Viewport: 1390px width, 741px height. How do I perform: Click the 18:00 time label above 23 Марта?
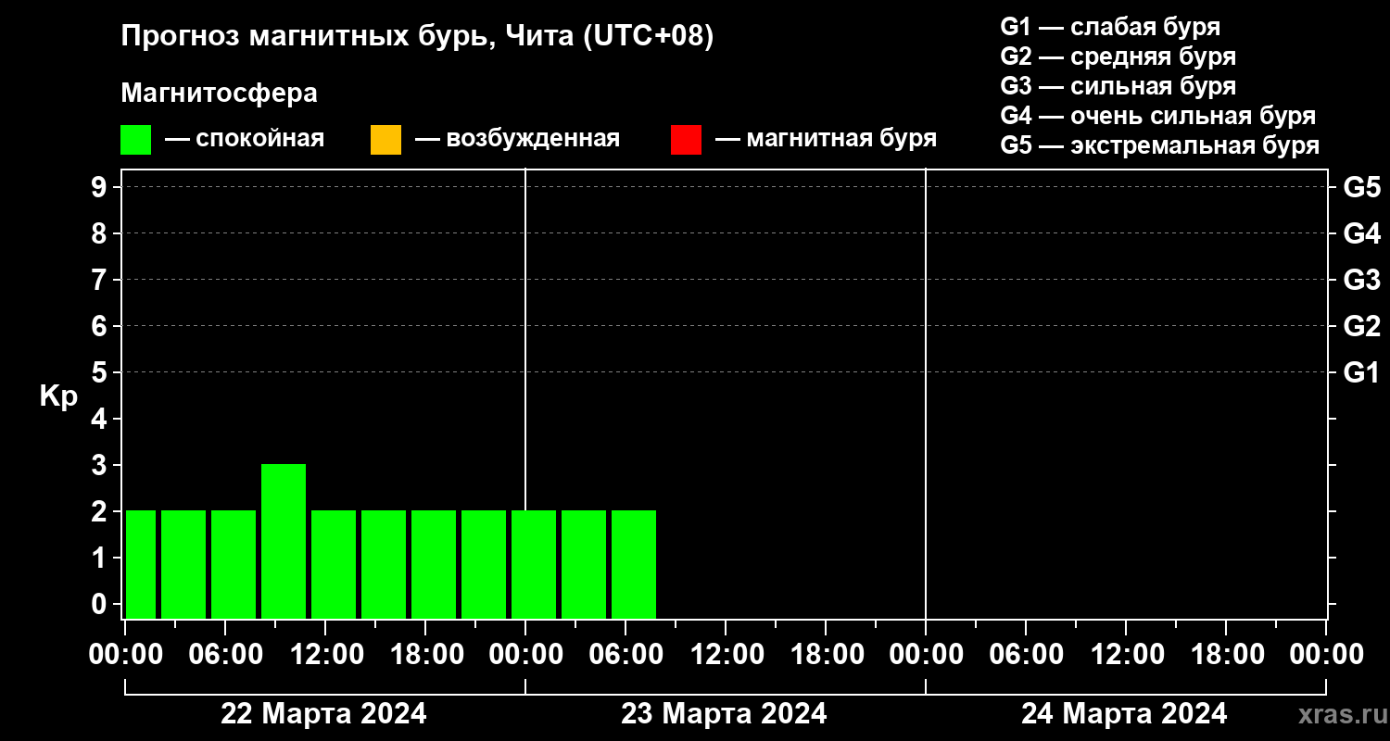tap(827, 655)
